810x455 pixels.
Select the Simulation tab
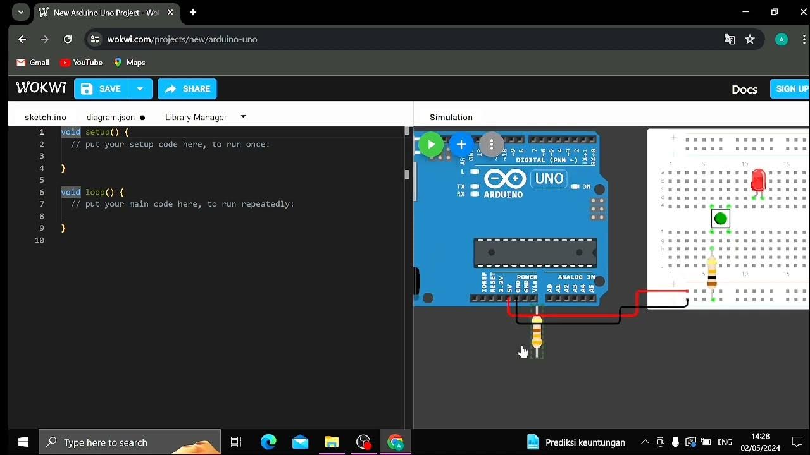point(451,118)
